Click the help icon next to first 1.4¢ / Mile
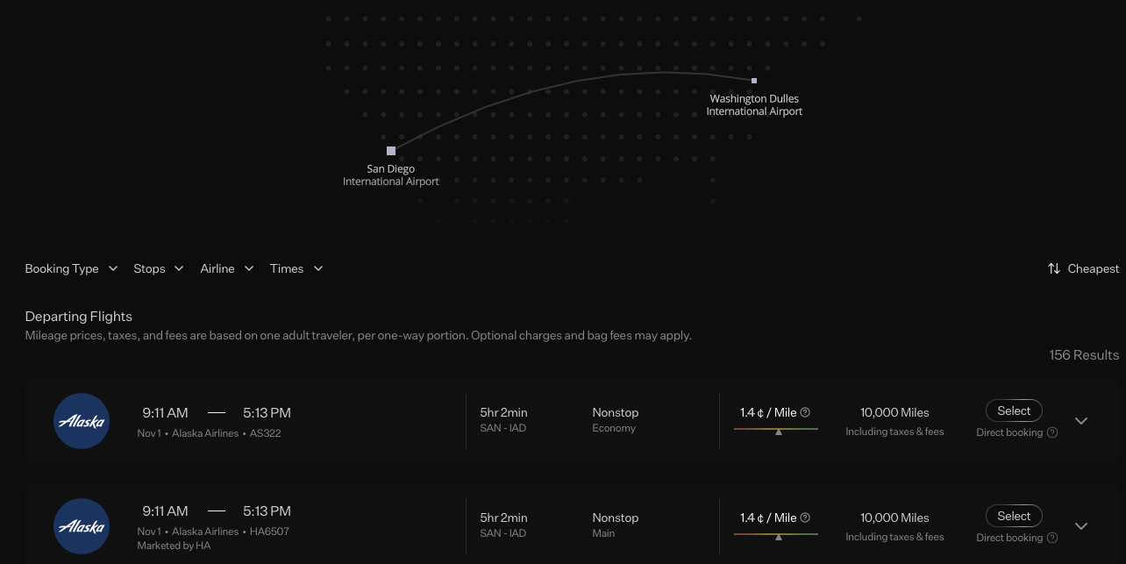 (805, 412)
